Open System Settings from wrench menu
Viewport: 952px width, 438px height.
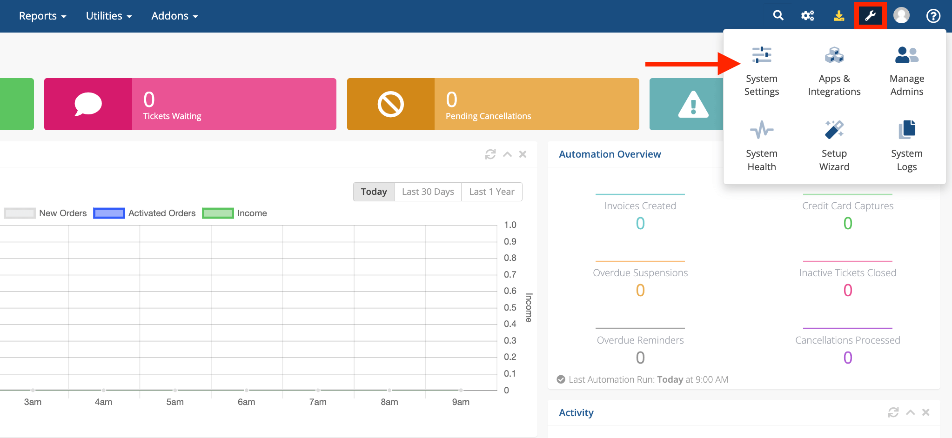[x=762, y=72]
